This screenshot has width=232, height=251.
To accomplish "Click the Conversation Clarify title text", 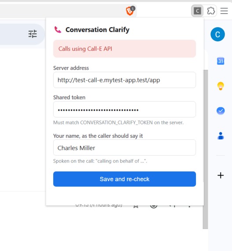I will click(x=98, y=30).
